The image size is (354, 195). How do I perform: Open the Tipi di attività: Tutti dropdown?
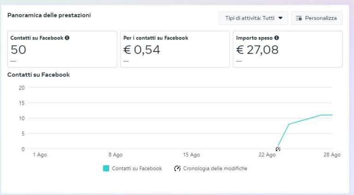pos(254,18)
